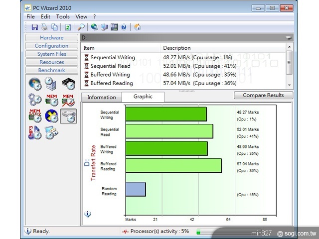Screen dimensions: 319x239
Task: Click the Home house icon in toolbar
Action: [138, 27]
